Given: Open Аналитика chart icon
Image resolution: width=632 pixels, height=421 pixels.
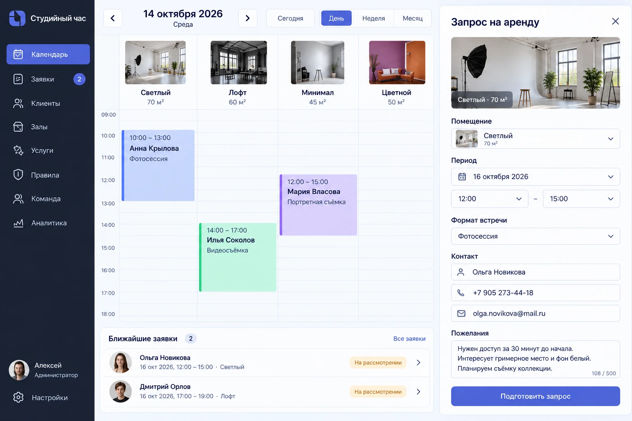Looking at the screenshot, I should 18,223.
